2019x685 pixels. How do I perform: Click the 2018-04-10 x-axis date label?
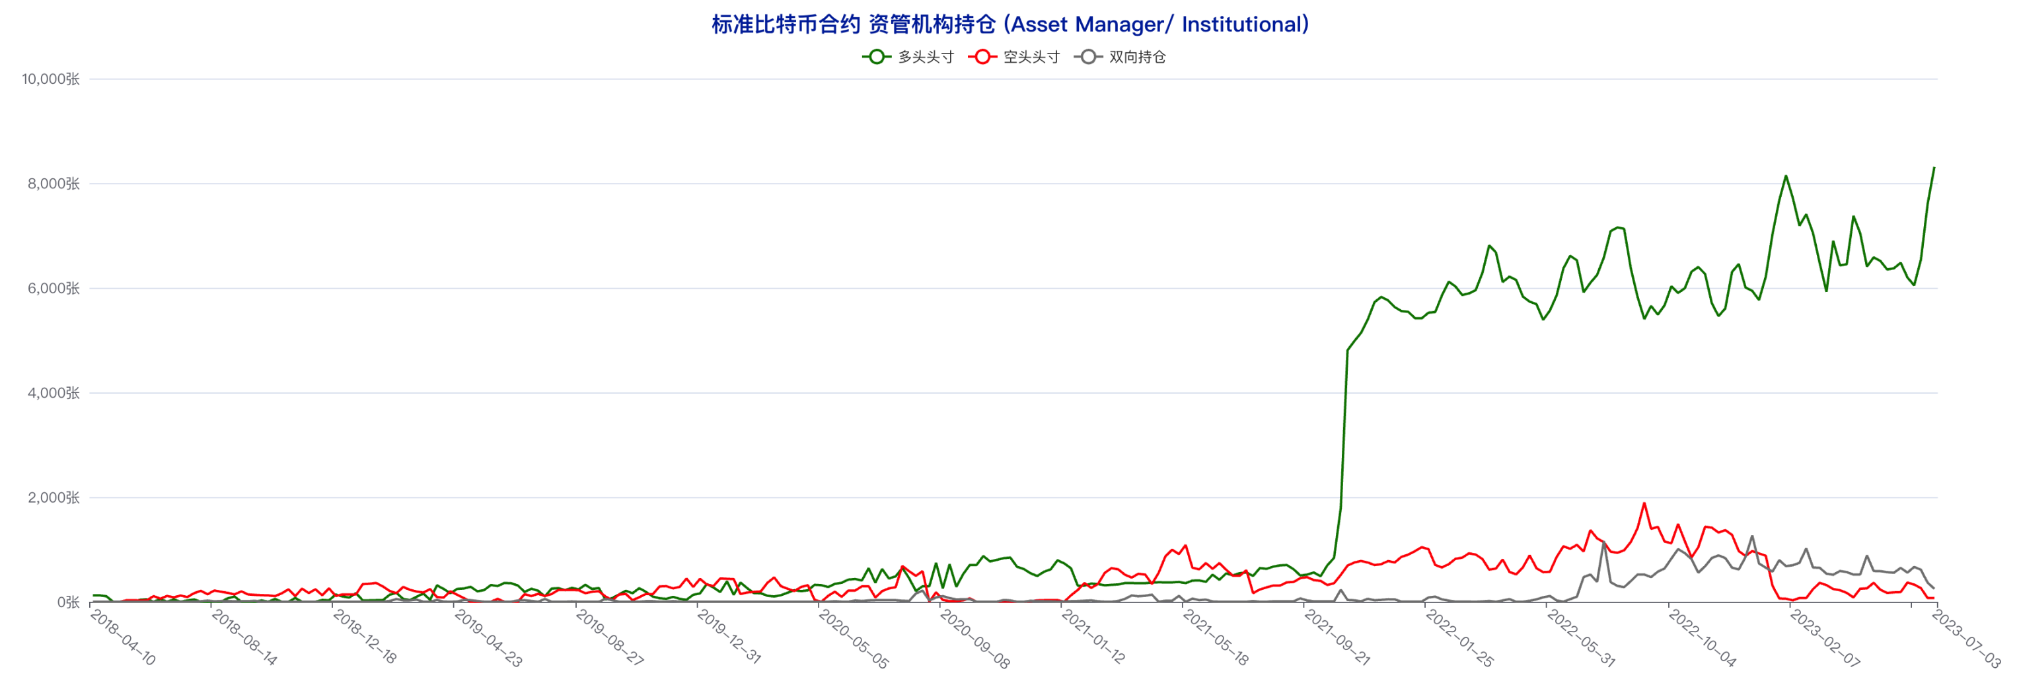tap(123, 637)
